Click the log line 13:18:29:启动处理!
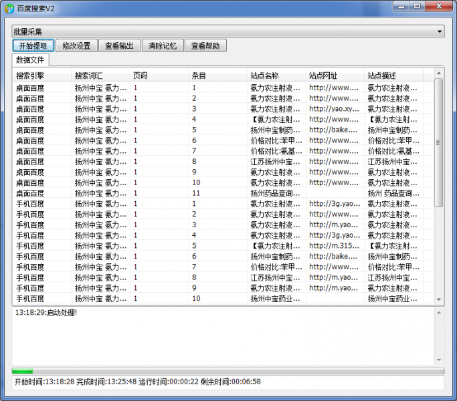This screenshot has height=401, width=457. (x=45, y=313)
